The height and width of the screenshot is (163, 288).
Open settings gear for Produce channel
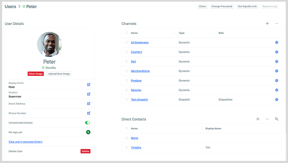tap(277, 80)
